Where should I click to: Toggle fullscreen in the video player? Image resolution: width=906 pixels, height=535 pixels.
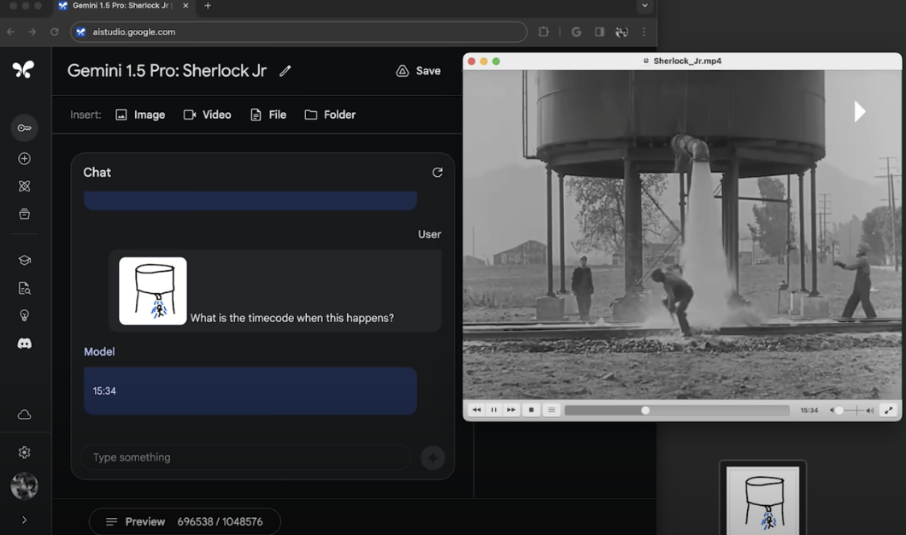tap(888, 410)
